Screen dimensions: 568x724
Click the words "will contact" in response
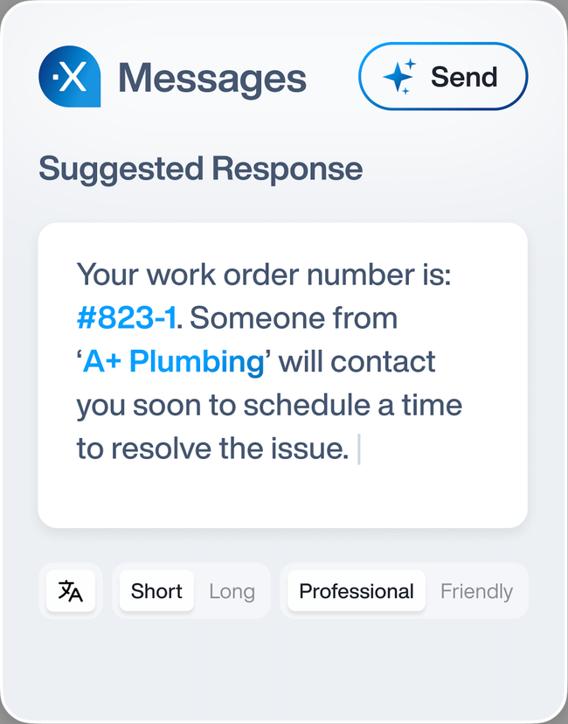click(353, 362)
